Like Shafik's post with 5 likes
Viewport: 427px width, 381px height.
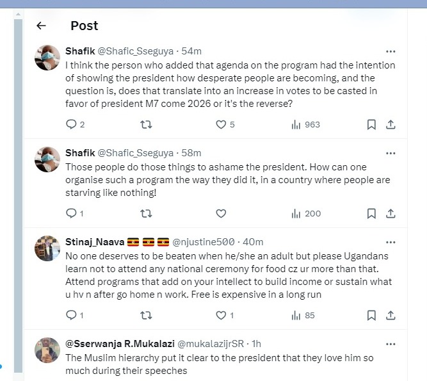click(221, 125)
